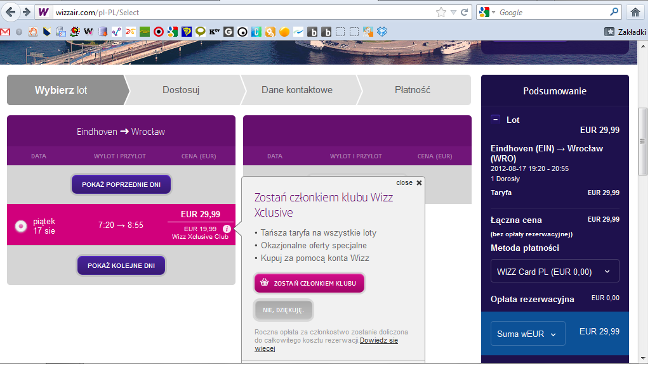
Task: Click the EUR 19,99 Wizz Xclusive Club price
Action: pyautogui.click(x=200, y=229)
